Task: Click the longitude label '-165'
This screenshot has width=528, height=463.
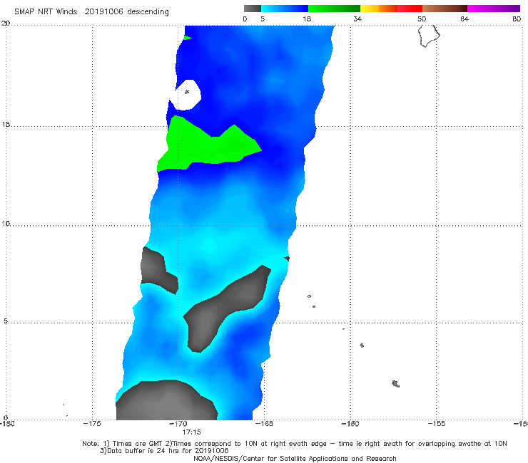Action: point(264,424)
